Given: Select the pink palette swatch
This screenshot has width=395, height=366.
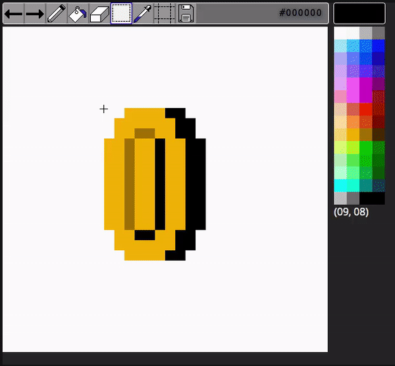Looking at the screenshot, I should pos(340,97).
